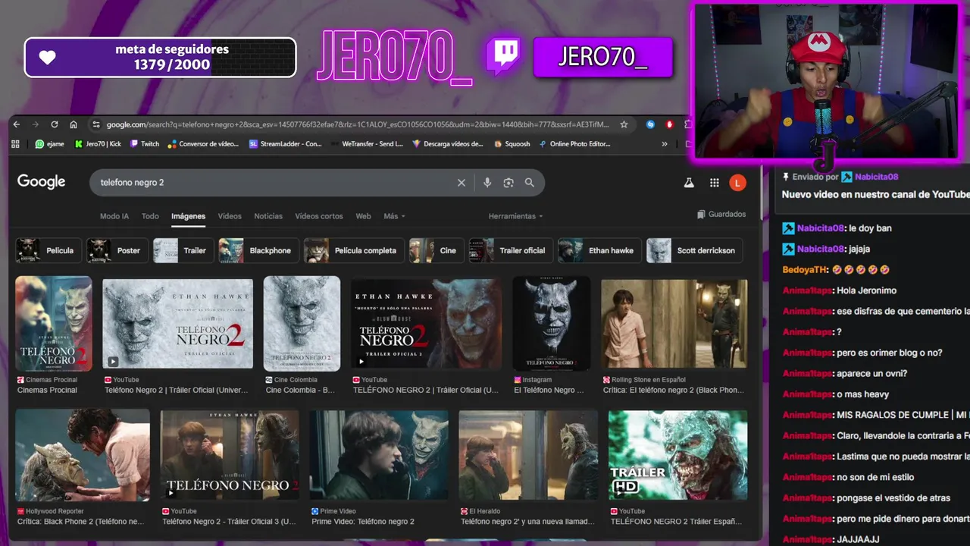This screenshot has height=546, width=970.
Task: Open the El Heraldo image result
Action: coord(528,456)
